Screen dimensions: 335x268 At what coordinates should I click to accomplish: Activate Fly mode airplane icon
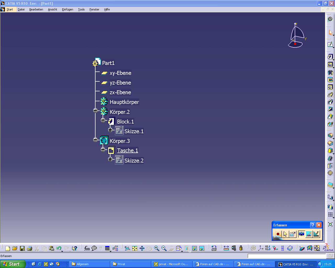(127, 248)
